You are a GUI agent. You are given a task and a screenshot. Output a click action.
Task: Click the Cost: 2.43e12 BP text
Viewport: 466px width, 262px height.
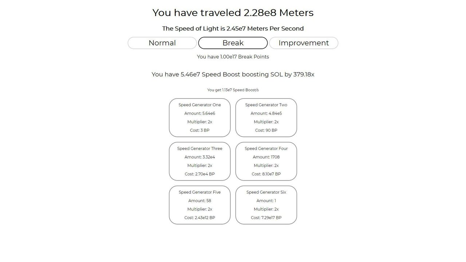(200, 218)
